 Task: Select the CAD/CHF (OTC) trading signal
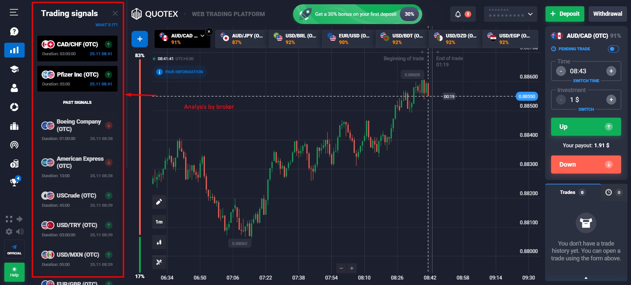click(x=77, y=48)
